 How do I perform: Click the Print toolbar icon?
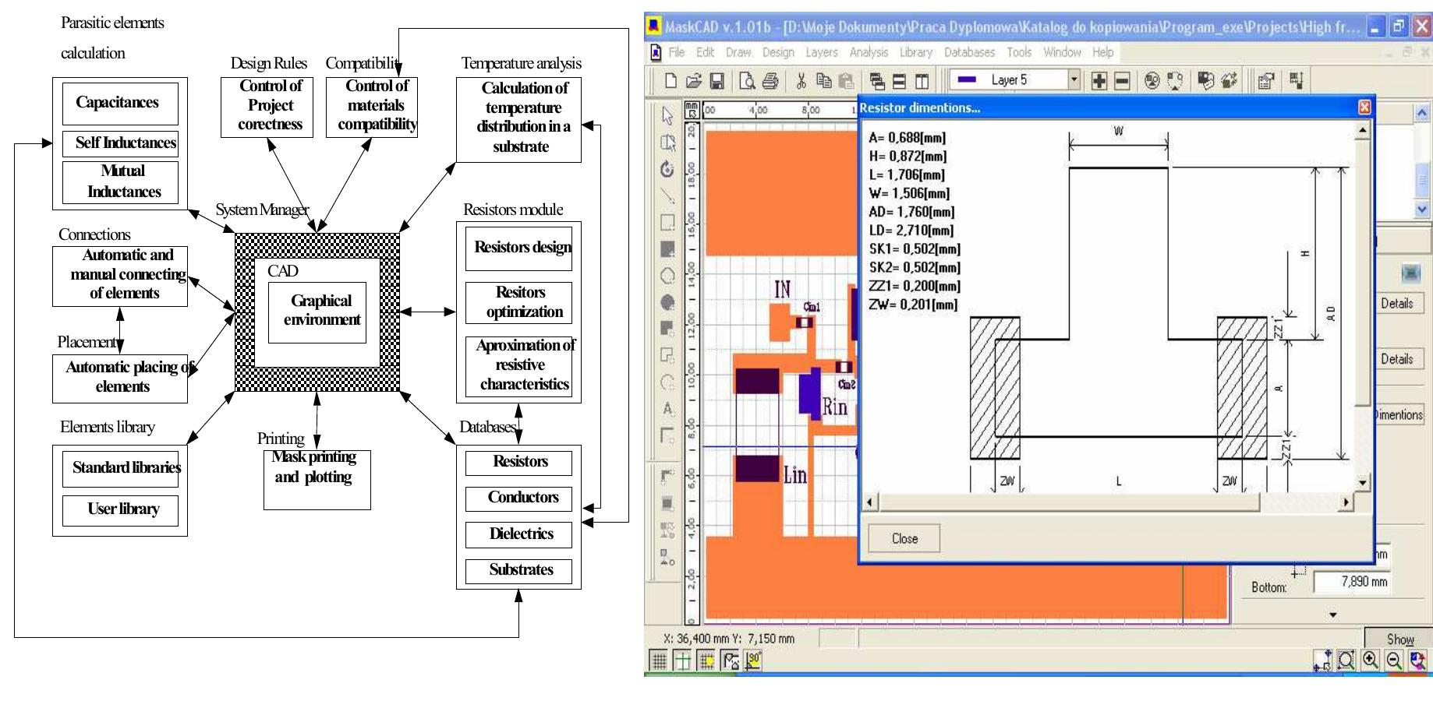pos(770,81)
